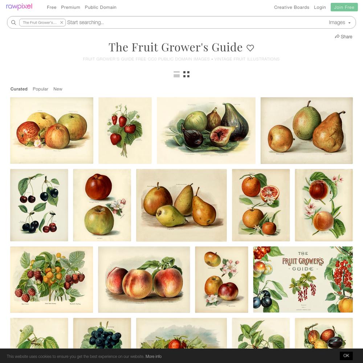Open the Login link
This screenshot has height=363, width=363.
(320, 7)
